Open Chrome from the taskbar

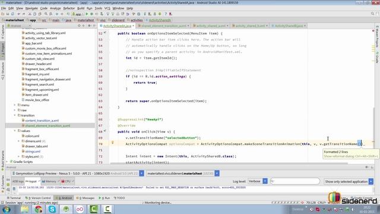point(38,209)
